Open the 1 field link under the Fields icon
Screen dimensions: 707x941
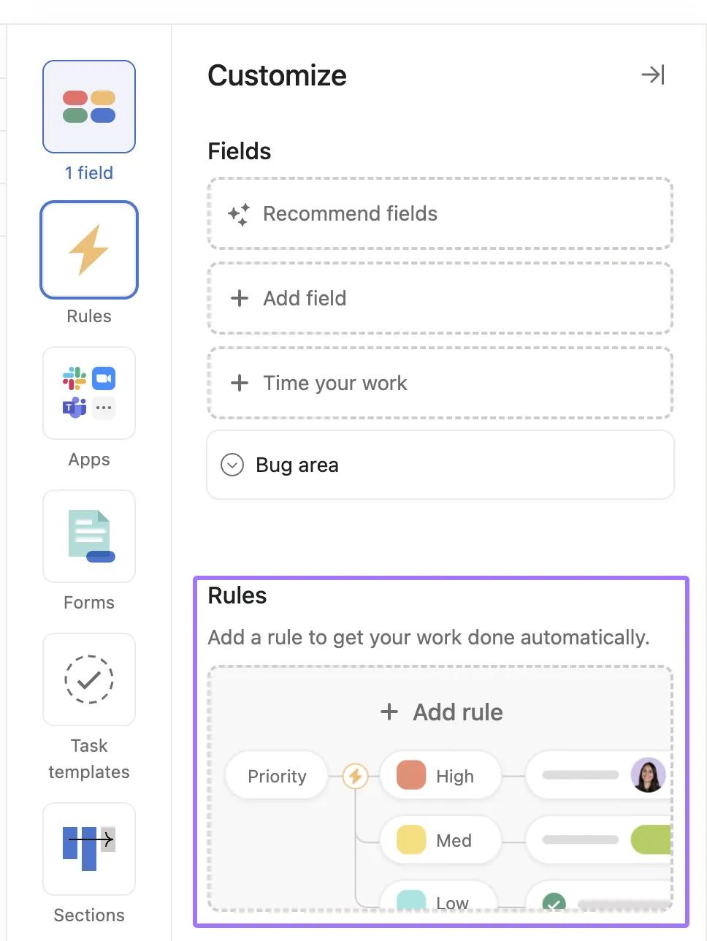tap(88, 172)
